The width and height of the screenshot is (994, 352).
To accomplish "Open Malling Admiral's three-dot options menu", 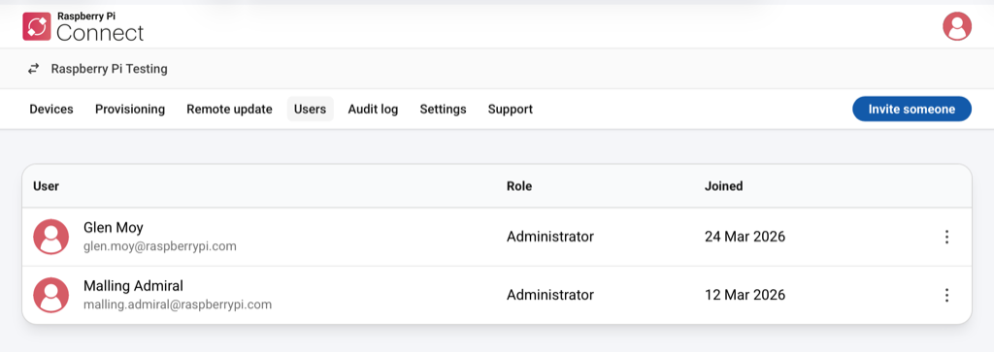I will click(946, 295).
